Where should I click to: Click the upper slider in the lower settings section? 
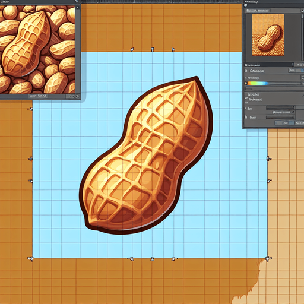click(x=280, y=107)
